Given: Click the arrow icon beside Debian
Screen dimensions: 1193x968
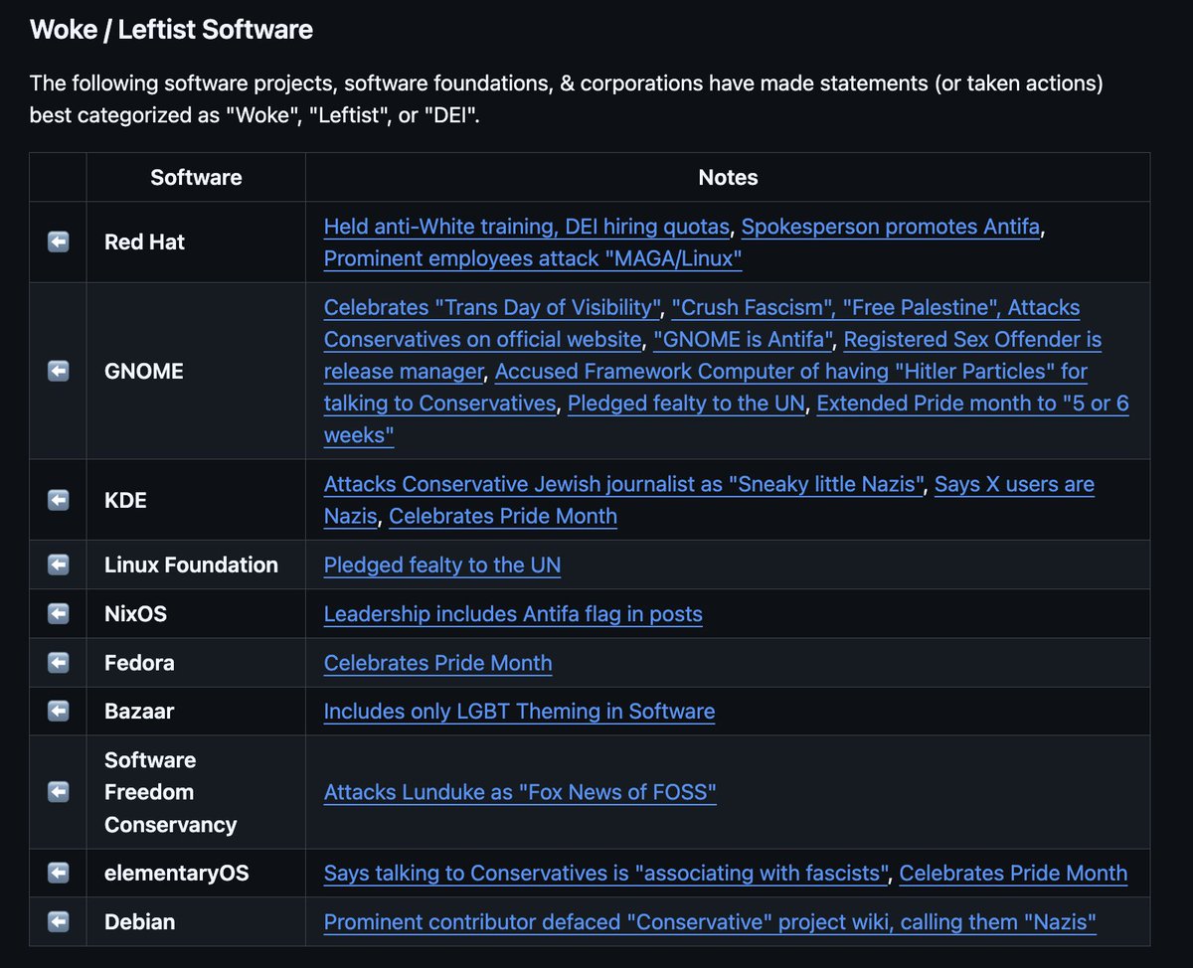Looking at the screenshot, I should pos(58,921).
